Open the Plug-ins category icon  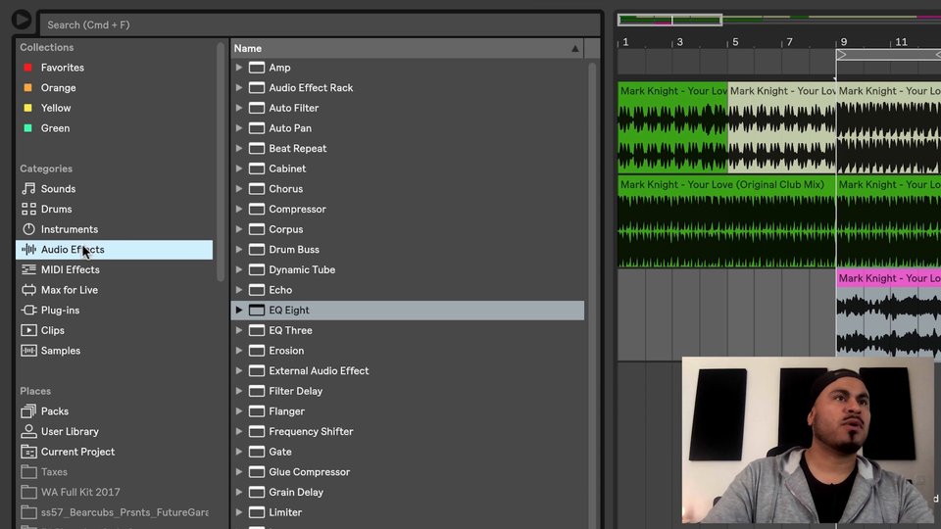click(x=28, y=311)
